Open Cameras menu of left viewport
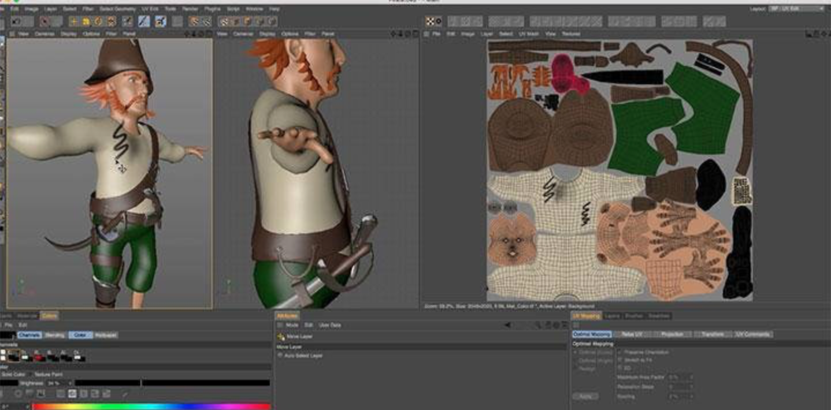Screen dimensions: 831x410 click(x=44, y=34)
